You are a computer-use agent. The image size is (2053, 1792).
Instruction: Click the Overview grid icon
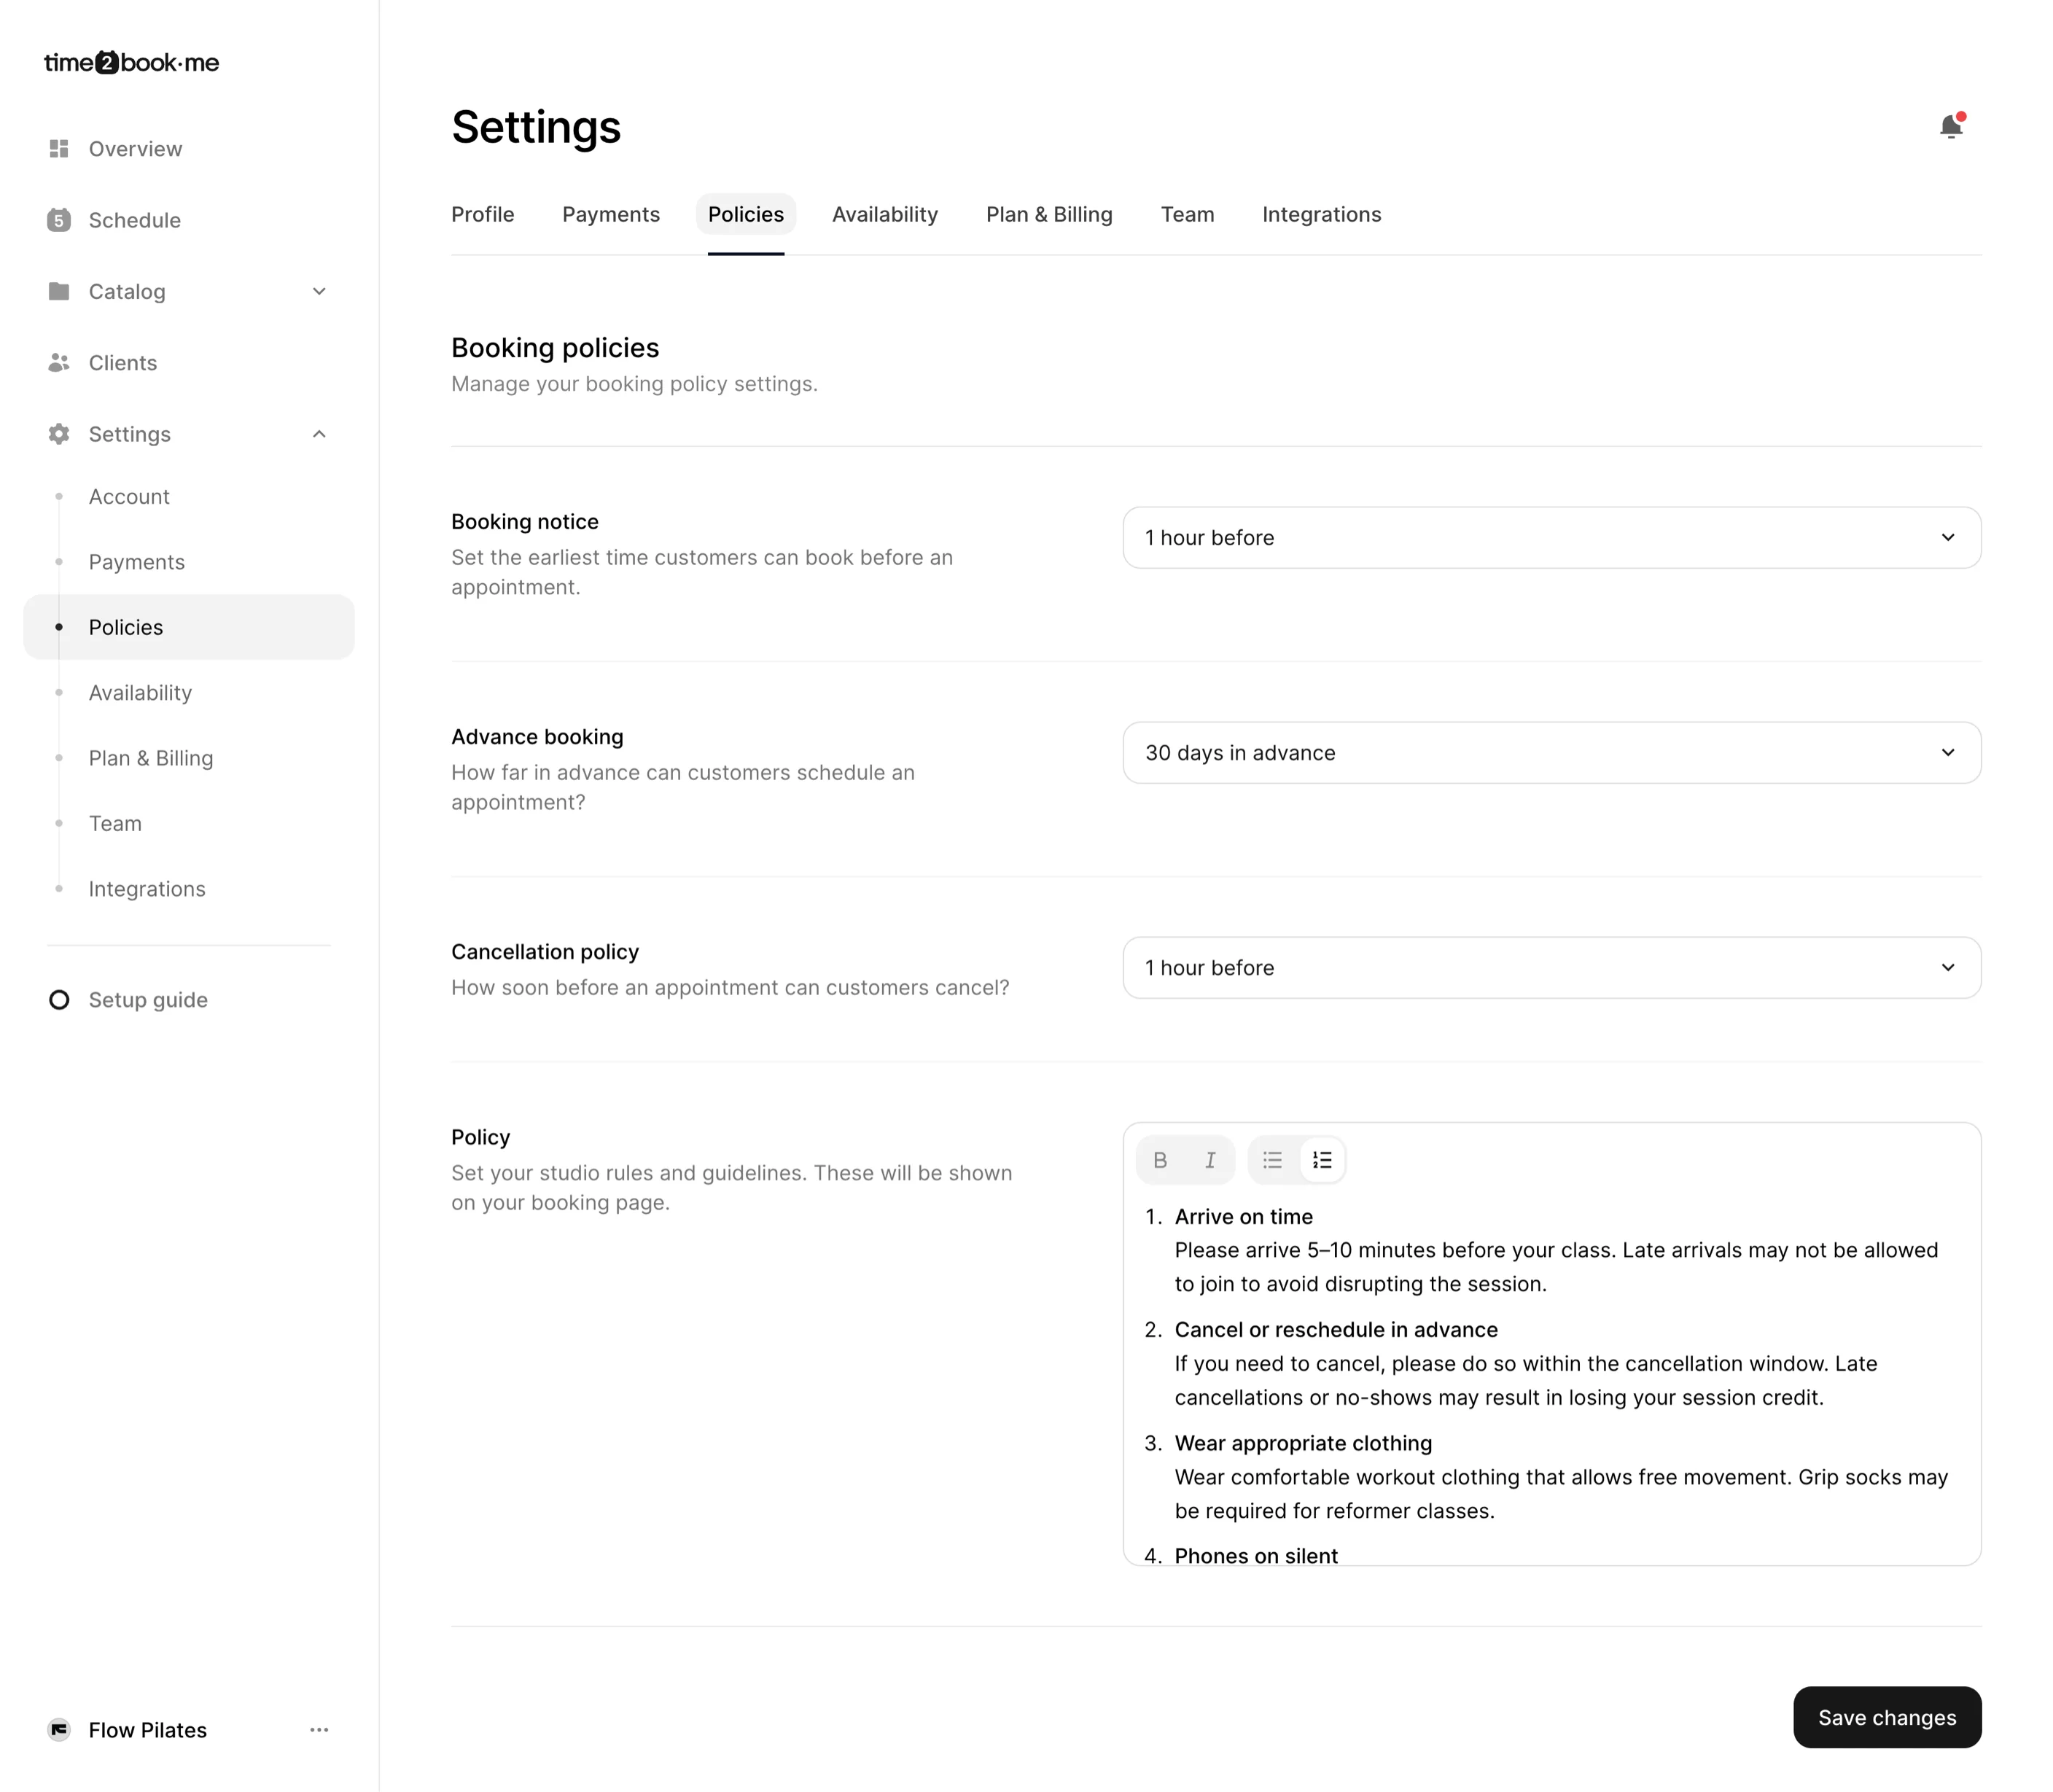tap(59, 149)
